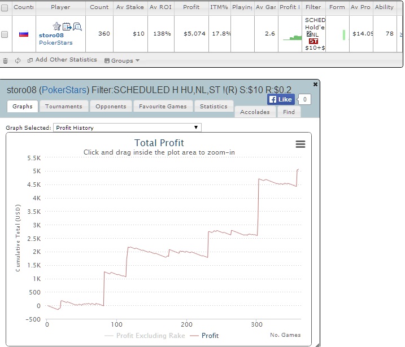The width and height of the screenshot is (405, 347).
Task: Sort by the ITM% column header
Action: click(219, 7)
